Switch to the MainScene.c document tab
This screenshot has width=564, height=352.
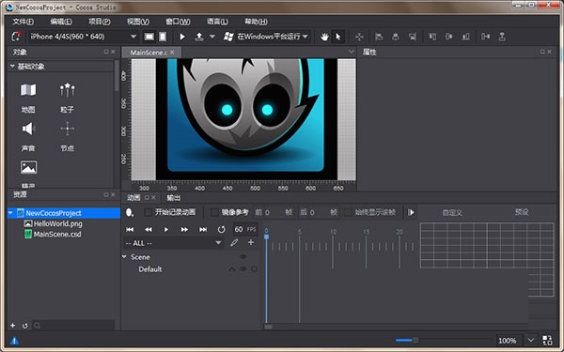click(x=149, y=53)
